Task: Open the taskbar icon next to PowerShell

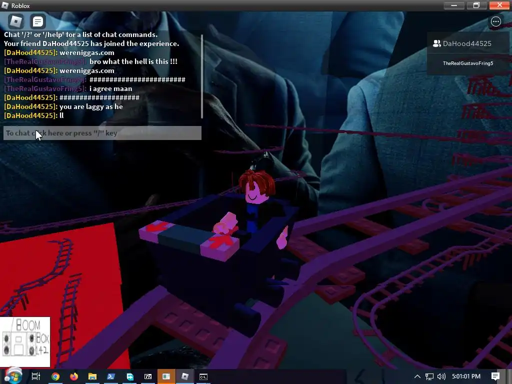Action: point(129,376)
